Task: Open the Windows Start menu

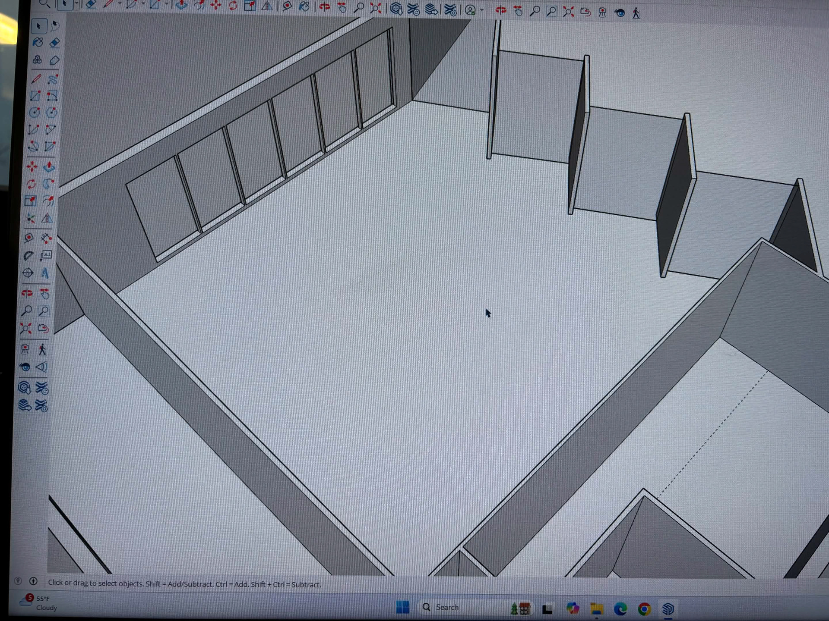Action: point(402,607)
